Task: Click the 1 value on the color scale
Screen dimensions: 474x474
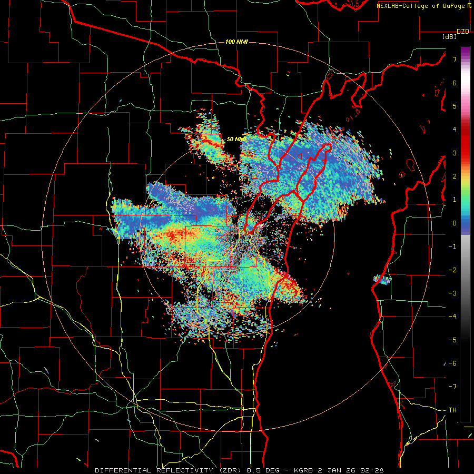Action: click(455, 200)
